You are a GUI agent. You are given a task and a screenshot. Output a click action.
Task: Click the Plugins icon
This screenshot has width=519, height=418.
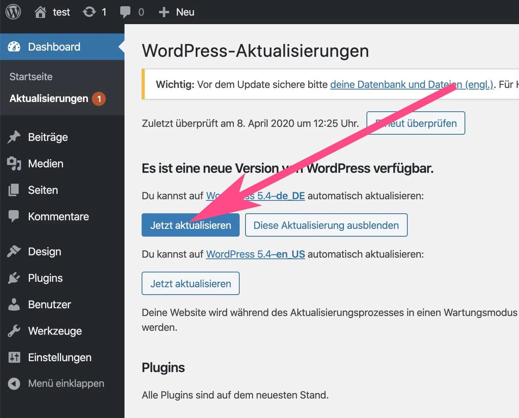pos(14,278)
